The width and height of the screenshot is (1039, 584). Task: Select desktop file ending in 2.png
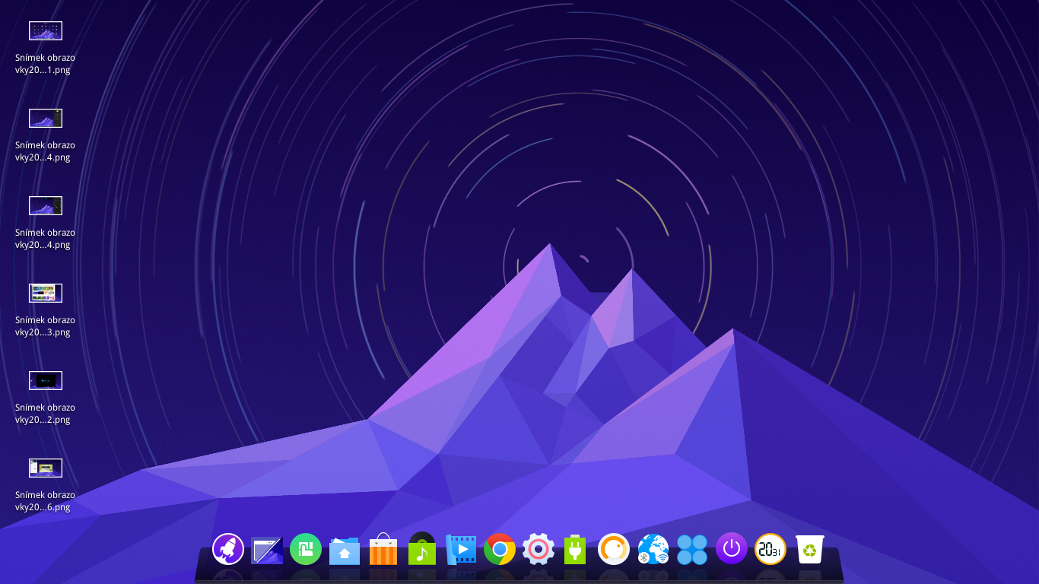click(x=46, y=397)
